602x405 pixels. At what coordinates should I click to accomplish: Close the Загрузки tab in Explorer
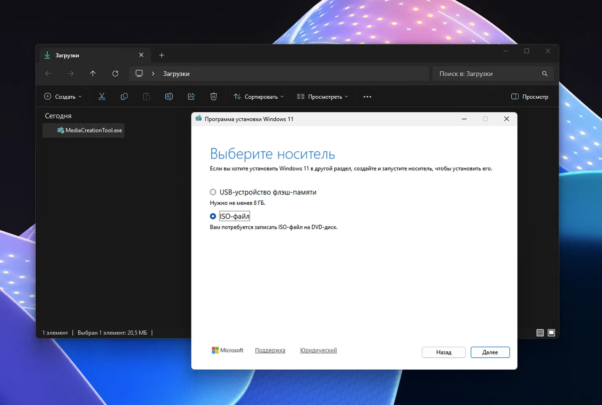point(141,55)
